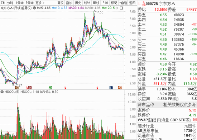This screenshot has height=140, width=197.
Task: Click the blue 财 financial report marker
Action: (111, 88)
